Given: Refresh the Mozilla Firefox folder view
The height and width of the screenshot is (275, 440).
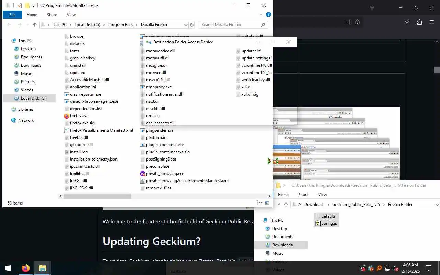Looking at the screenshot, I should click(192, 25).
